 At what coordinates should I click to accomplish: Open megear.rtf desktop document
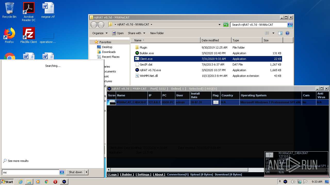pyautogui.click(x=48, y=10)
